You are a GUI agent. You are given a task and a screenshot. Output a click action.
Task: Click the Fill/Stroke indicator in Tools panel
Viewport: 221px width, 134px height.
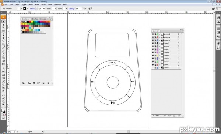coord(3,111)
